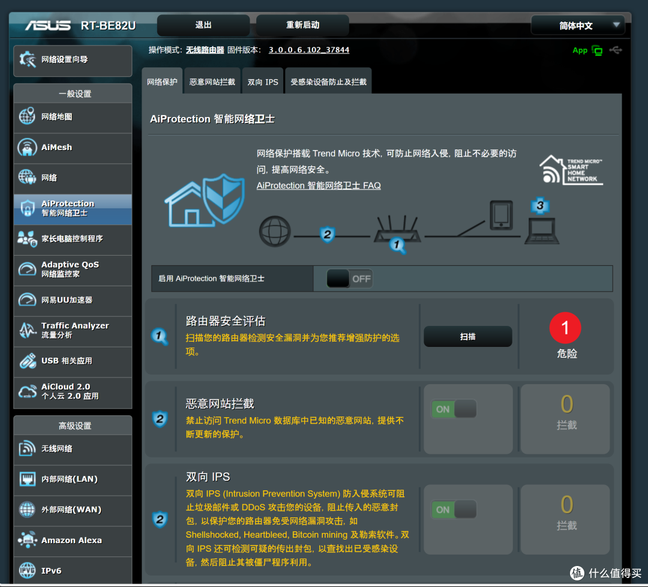Click the Network Map globe icon
The image size is (648, 587).
pos(27,116)
